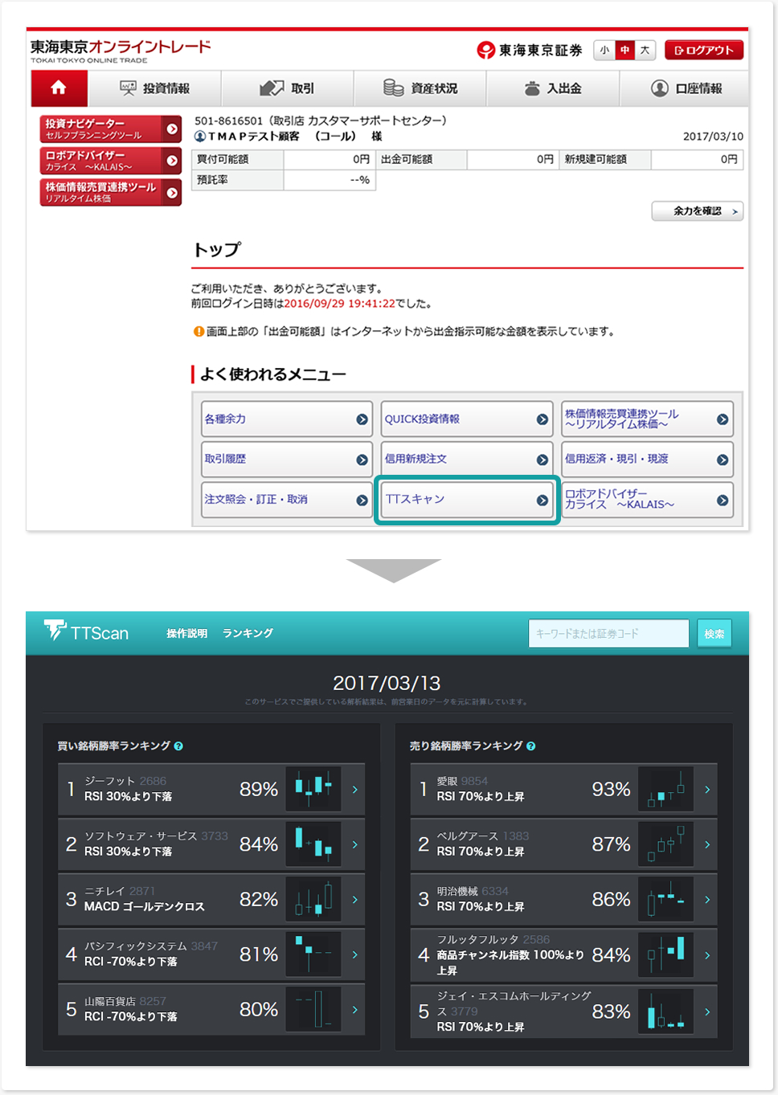Set font size to 小
Viewport: 778px width, 1095px height.
[604, 50]
